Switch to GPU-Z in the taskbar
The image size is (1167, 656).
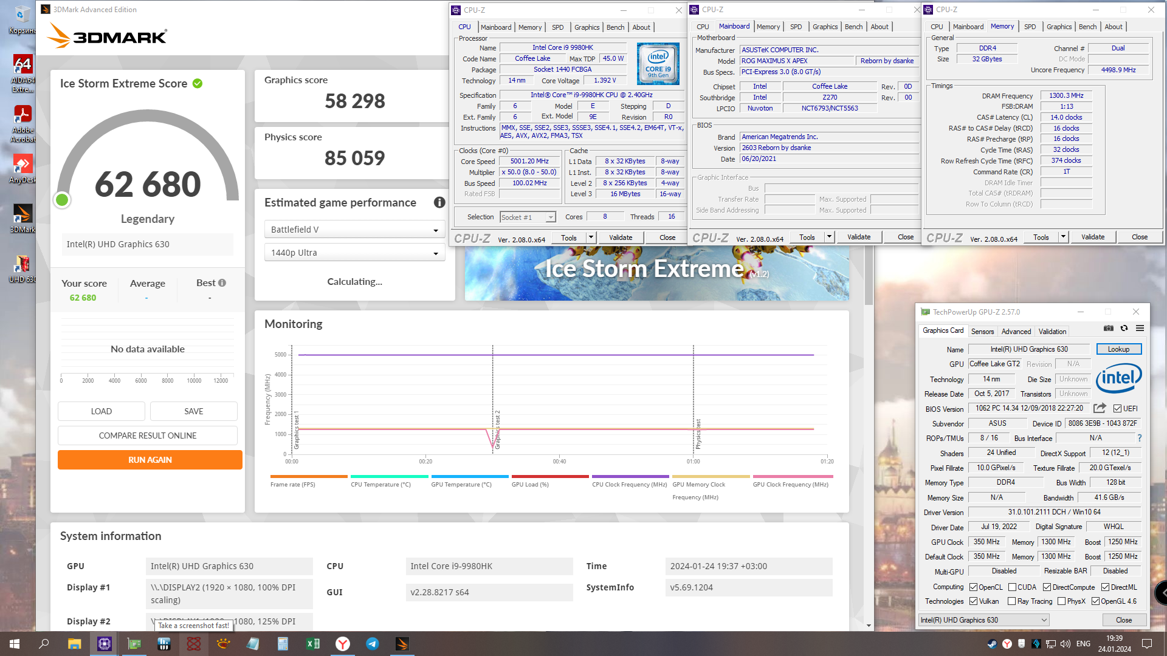(x=134, y=644)
